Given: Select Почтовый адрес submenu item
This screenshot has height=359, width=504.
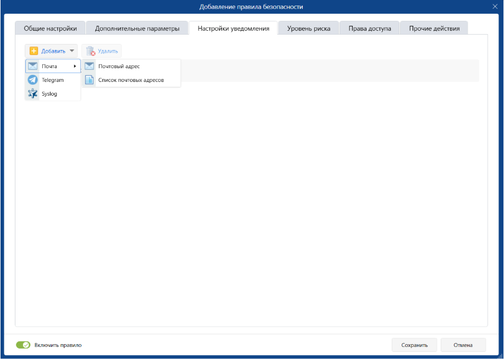Looking at the screenshot, I should click(x=119, y=67).
